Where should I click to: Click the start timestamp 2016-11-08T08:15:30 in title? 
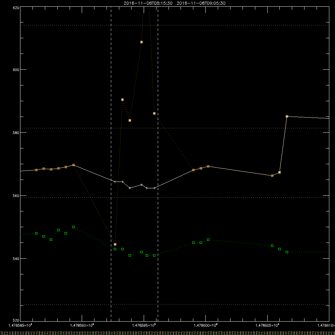tap(148, 3)
